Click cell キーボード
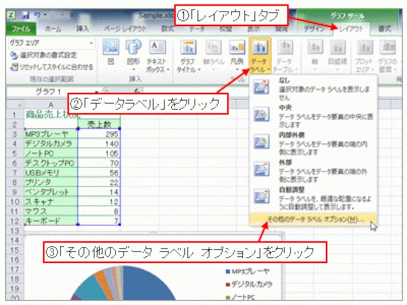This screenshot has height=305, width=407. pos(51,221)
